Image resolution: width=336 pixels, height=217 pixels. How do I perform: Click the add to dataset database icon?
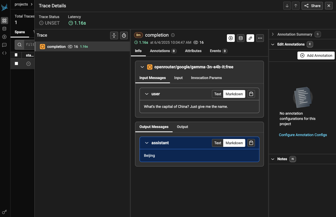click(x=241, y=38)
